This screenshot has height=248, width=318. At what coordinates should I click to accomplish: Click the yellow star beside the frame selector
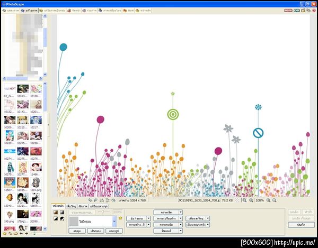pyautogui.click(x=120, y=218)
